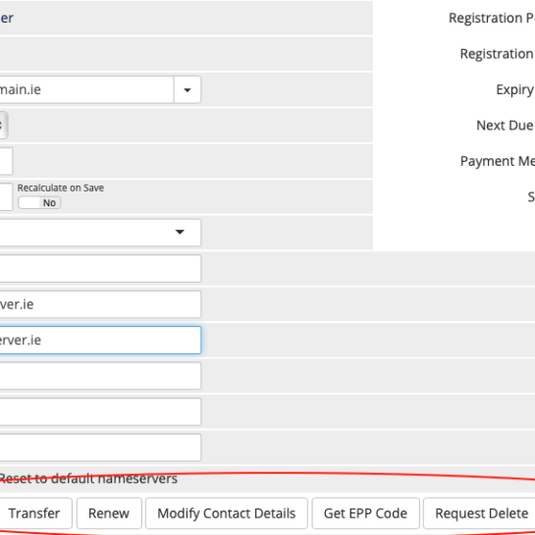Open Modify Contact Details
The image size is (535, 535).
pyautogui.click(x=226, y=513)
